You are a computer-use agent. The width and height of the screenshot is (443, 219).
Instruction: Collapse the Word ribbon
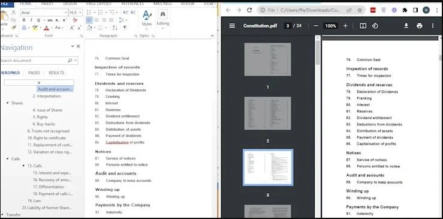(212, 35)
